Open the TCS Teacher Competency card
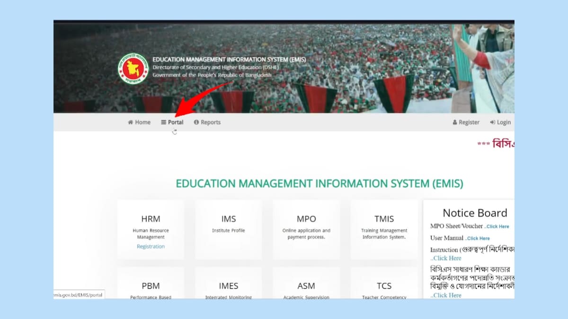 tap(384, 286)
